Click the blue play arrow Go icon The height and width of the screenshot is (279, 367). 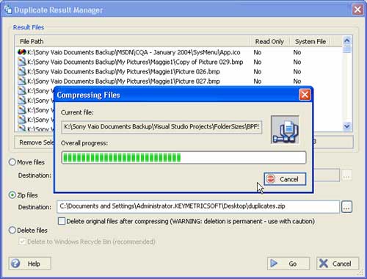[x=274, y=264]
